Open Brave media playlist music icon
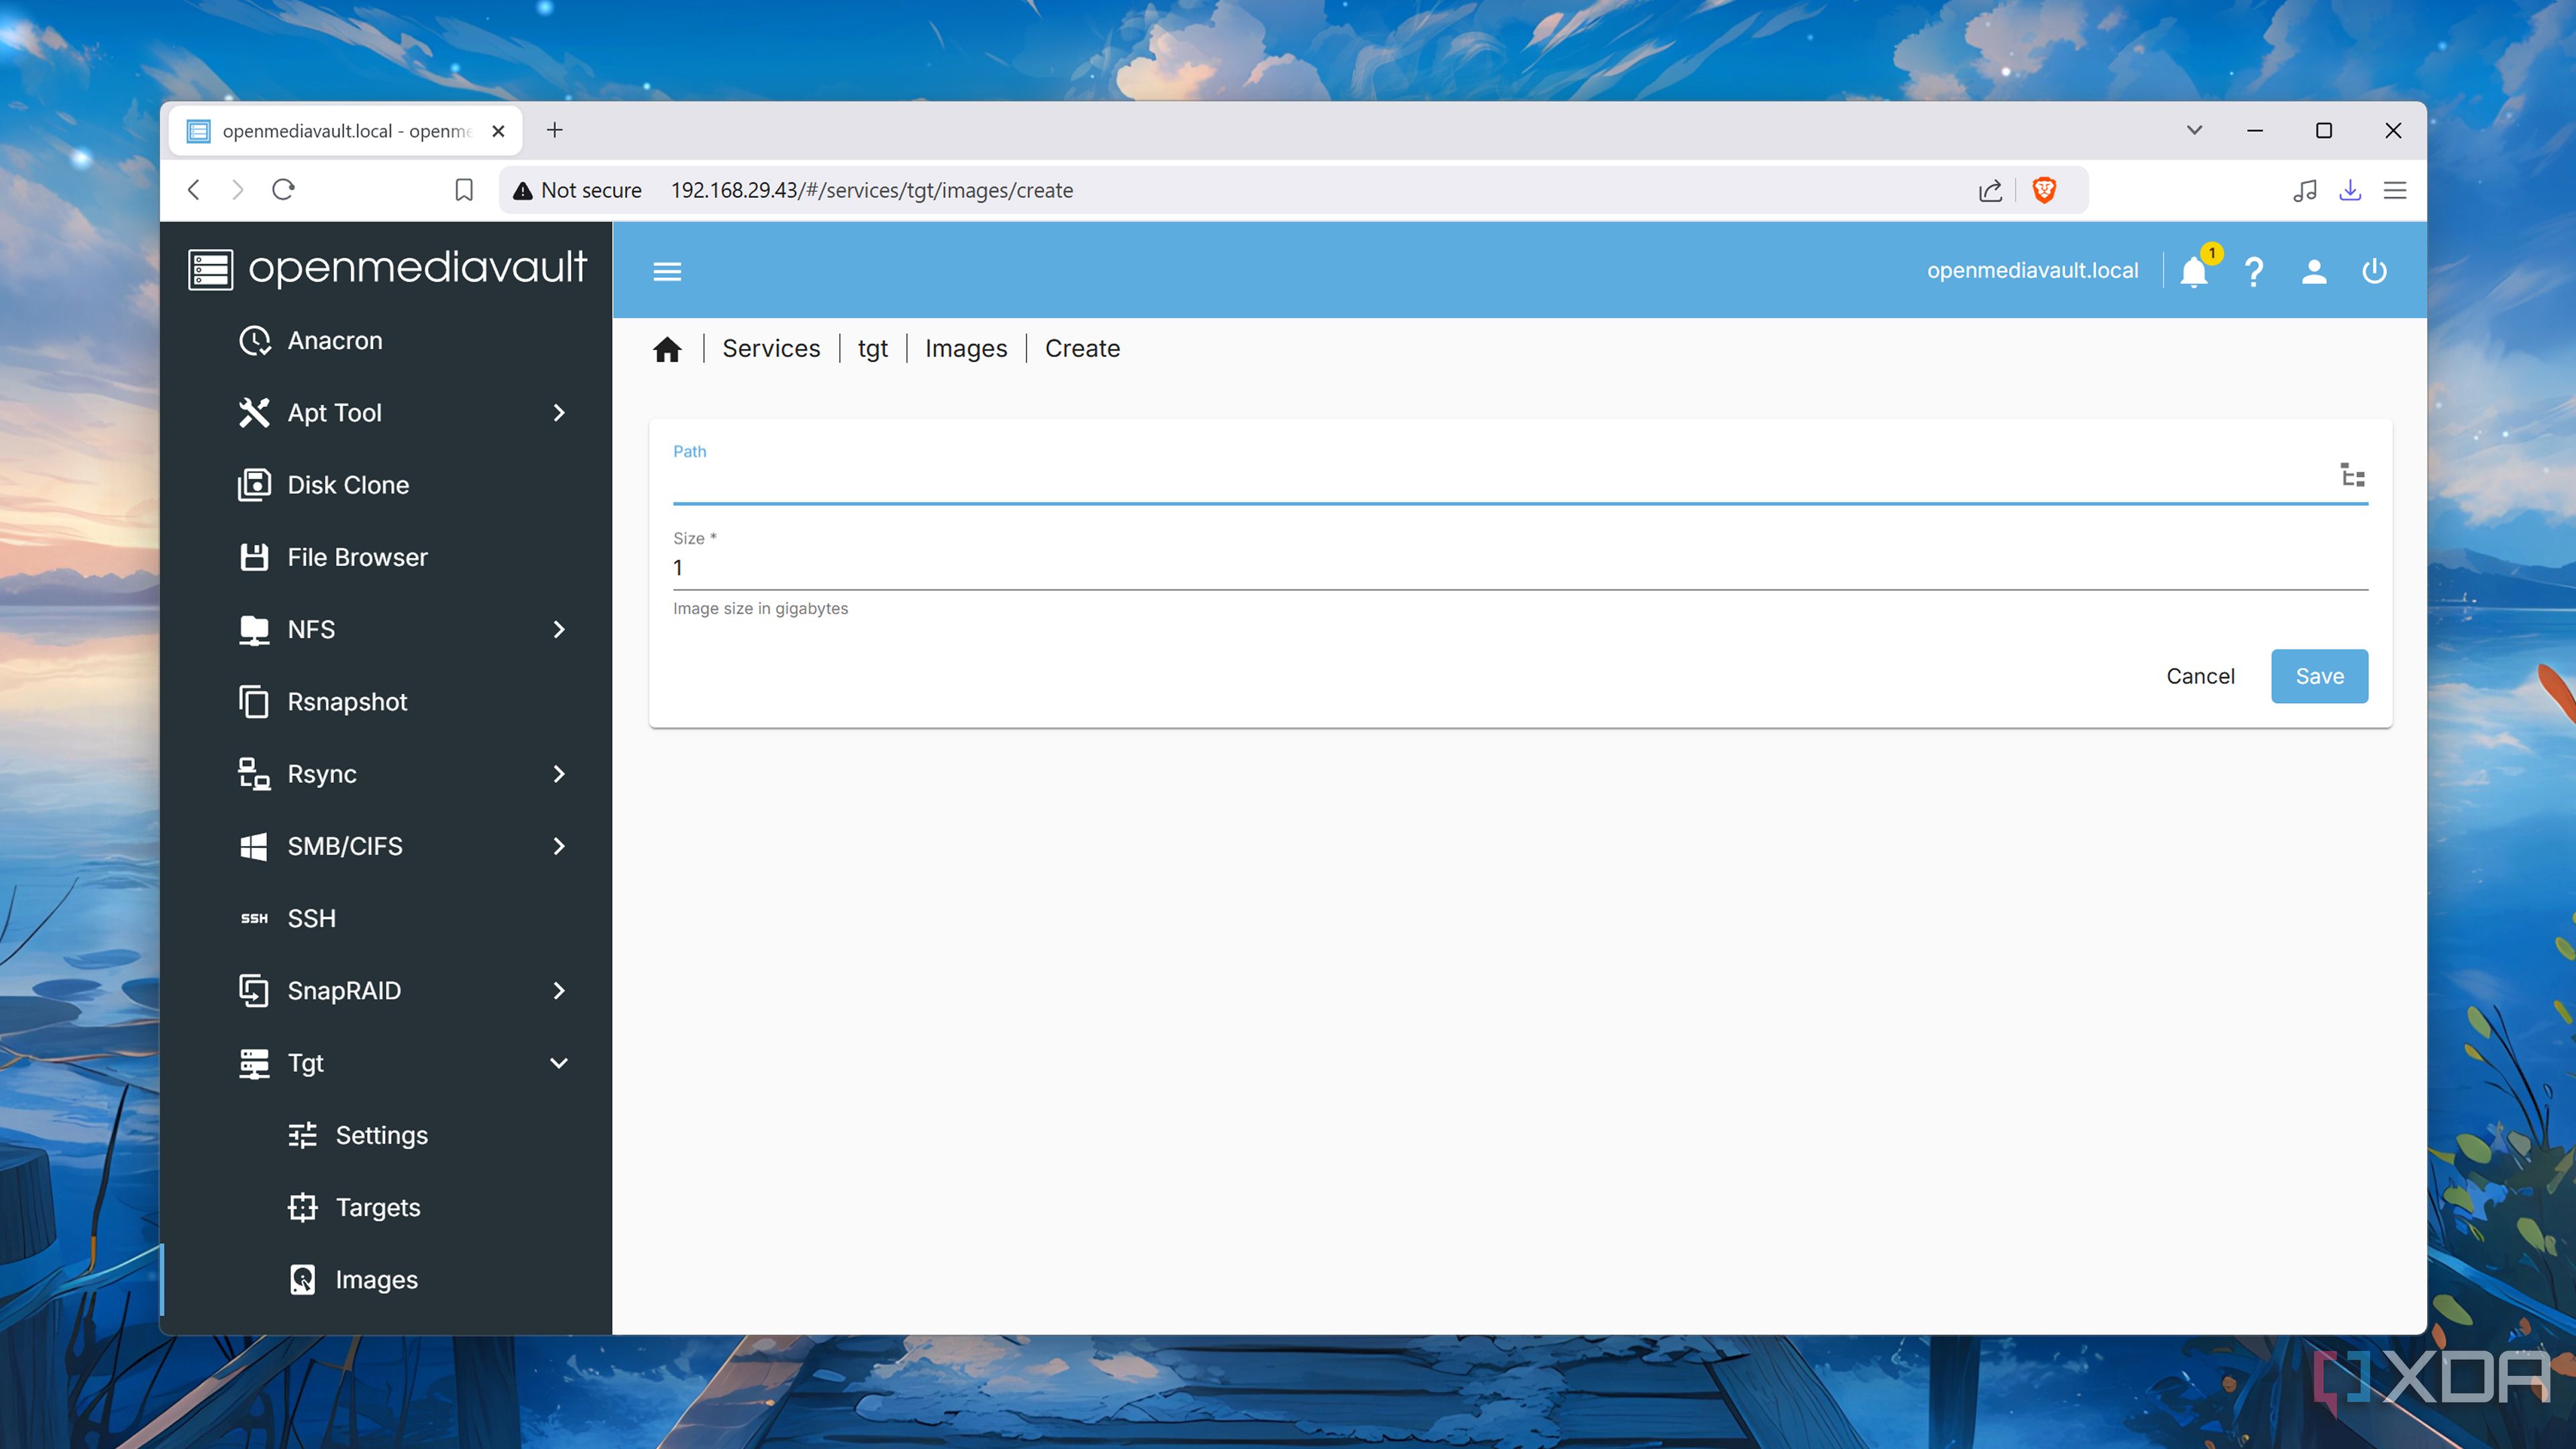The height and width of the screenshot is (1449, 2576). [2304, 190]
